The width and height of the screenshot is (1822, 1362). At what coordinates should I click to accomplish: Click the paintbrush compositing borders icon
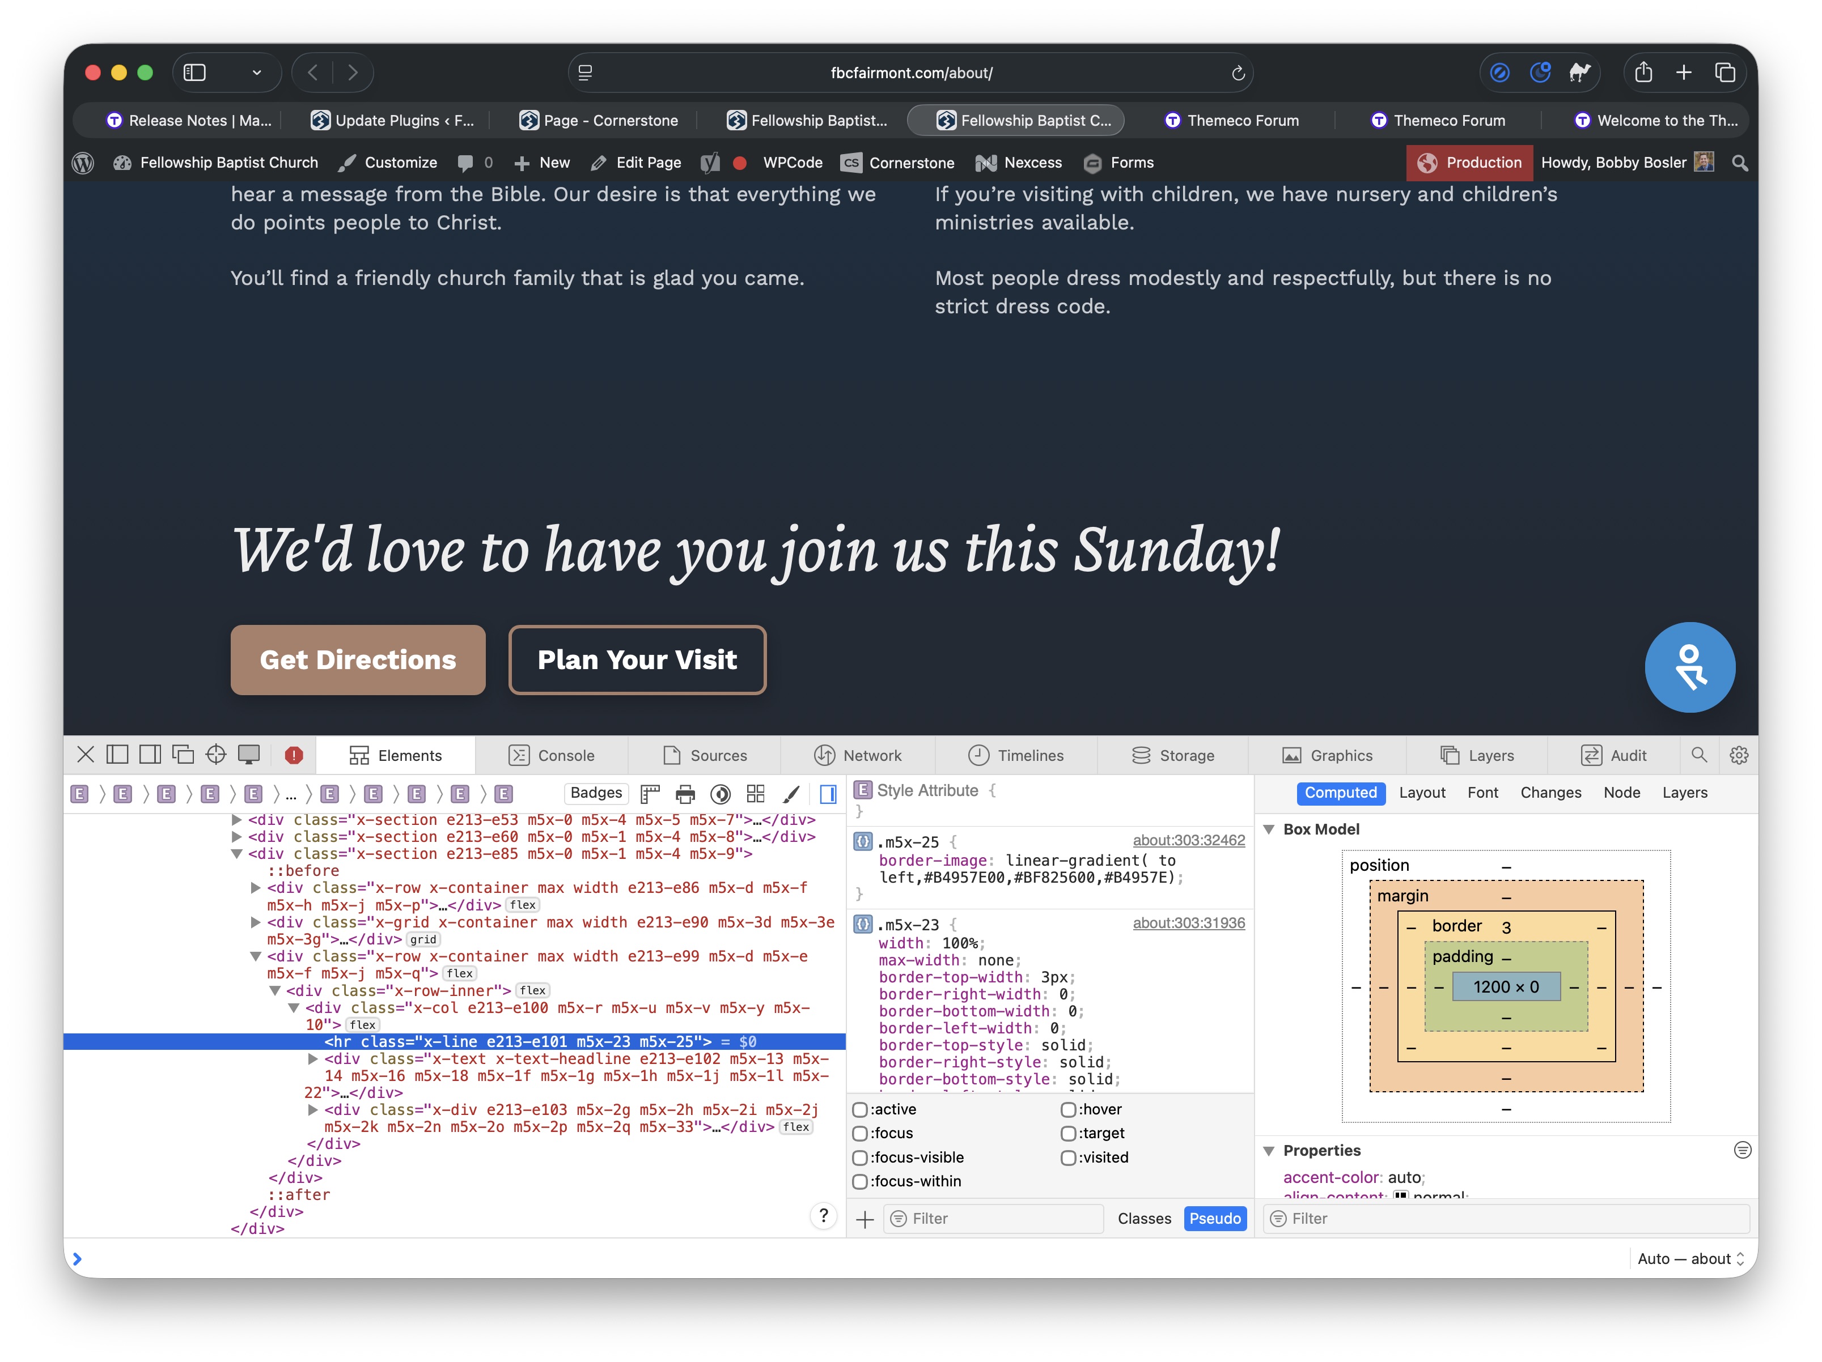pyautogui.click(x=791, y=794)
